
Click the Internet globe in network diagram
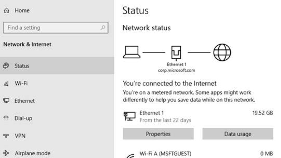coord(222,52)
